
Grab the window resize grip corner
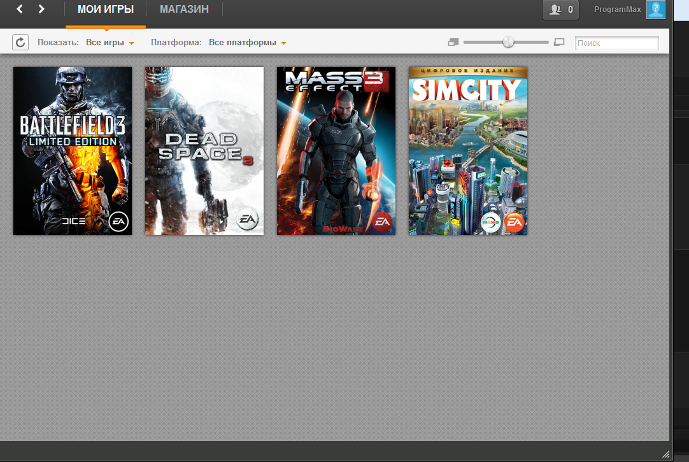(665, 454)
